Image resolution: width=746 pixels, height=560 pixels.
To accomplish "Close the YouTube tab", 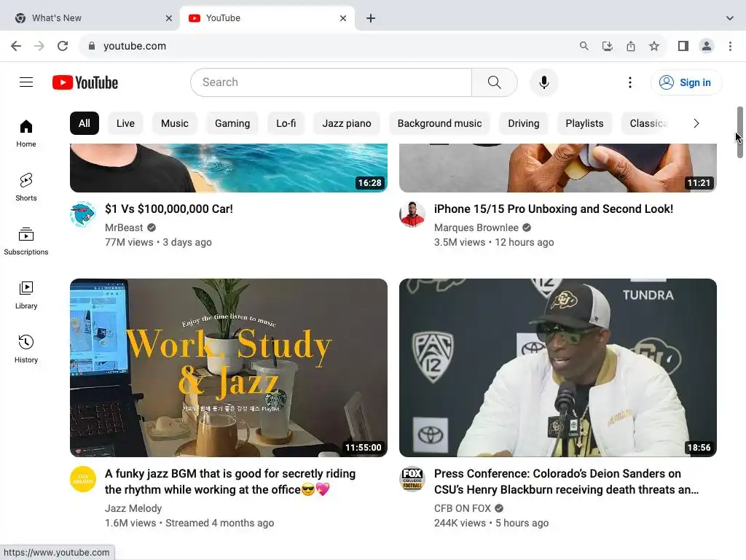I will tap(343, 18).
